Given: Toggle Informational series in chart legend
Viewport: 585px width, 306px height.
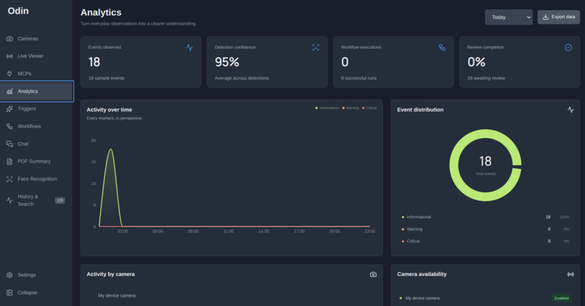Looking at the screenshot, I should coord(327,108).
